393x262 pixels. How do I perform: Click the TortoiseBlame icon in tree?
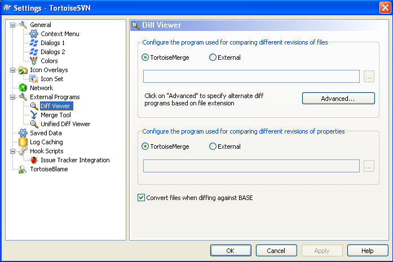tap(23, 169)
